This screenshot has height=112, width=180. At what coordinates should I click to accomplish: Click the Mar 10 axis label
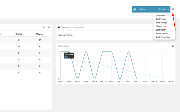pos(103,81)
